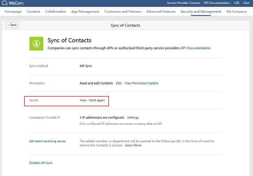Return to the Homepage
Screen dimensions: 253x176
13,12
